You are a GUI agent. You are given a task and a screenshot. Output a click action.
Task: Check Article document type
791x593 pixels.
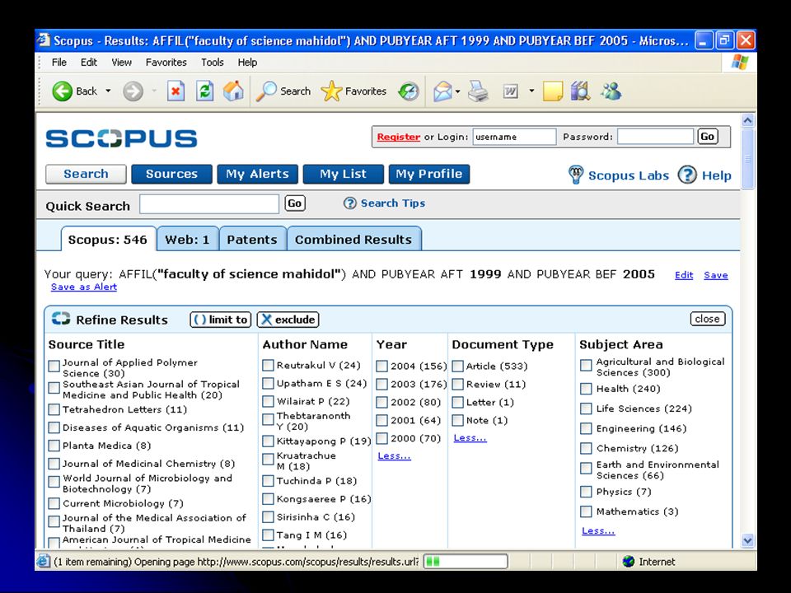(x=457, y=366)
